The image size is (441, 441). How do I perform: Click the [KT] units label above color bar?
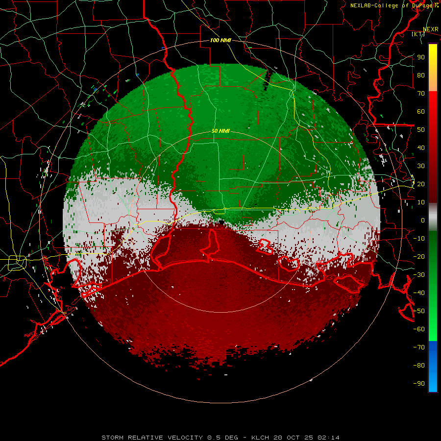click(418, 34)
